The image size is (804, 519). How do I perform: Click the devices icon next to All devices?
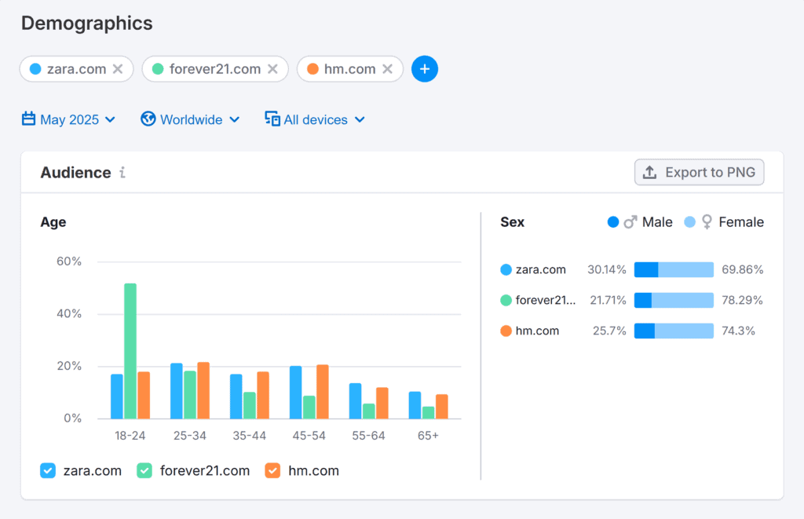point(272,119)
